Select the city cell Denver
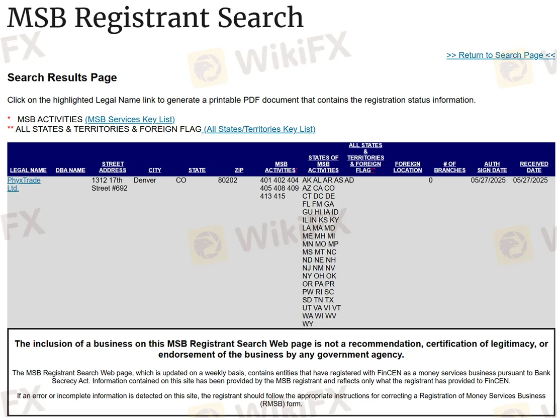The height and width of the screenshot is (418, 557). [145, 180]
